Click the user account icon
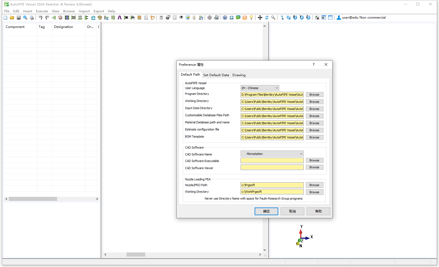The width and height of the screenshot is (439, 267). [x=339, y=18]
